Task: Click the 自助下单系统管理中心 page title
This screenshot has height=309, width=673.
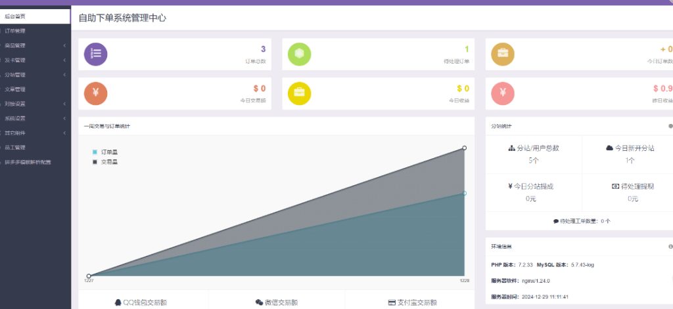Action: (122, 18)
